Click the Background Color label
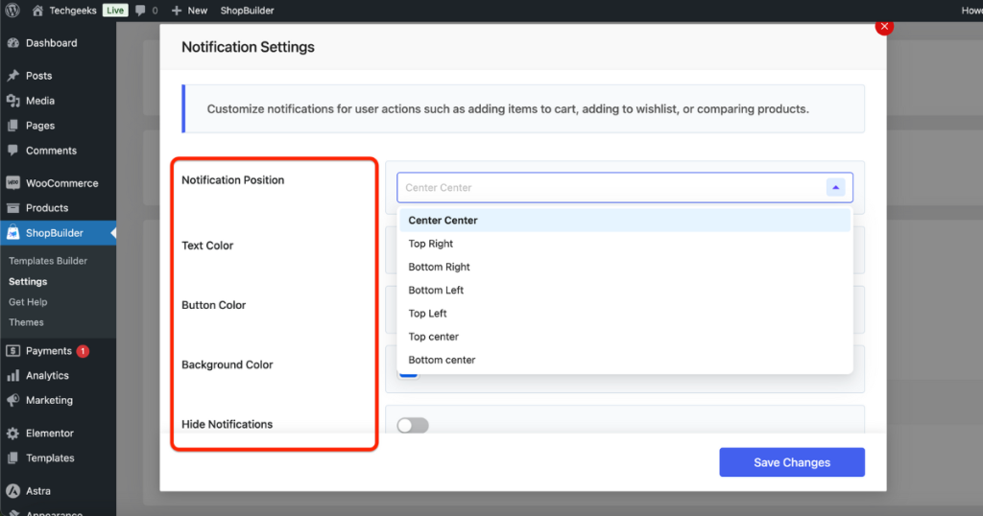983x516 pixels. coord(227,364)
